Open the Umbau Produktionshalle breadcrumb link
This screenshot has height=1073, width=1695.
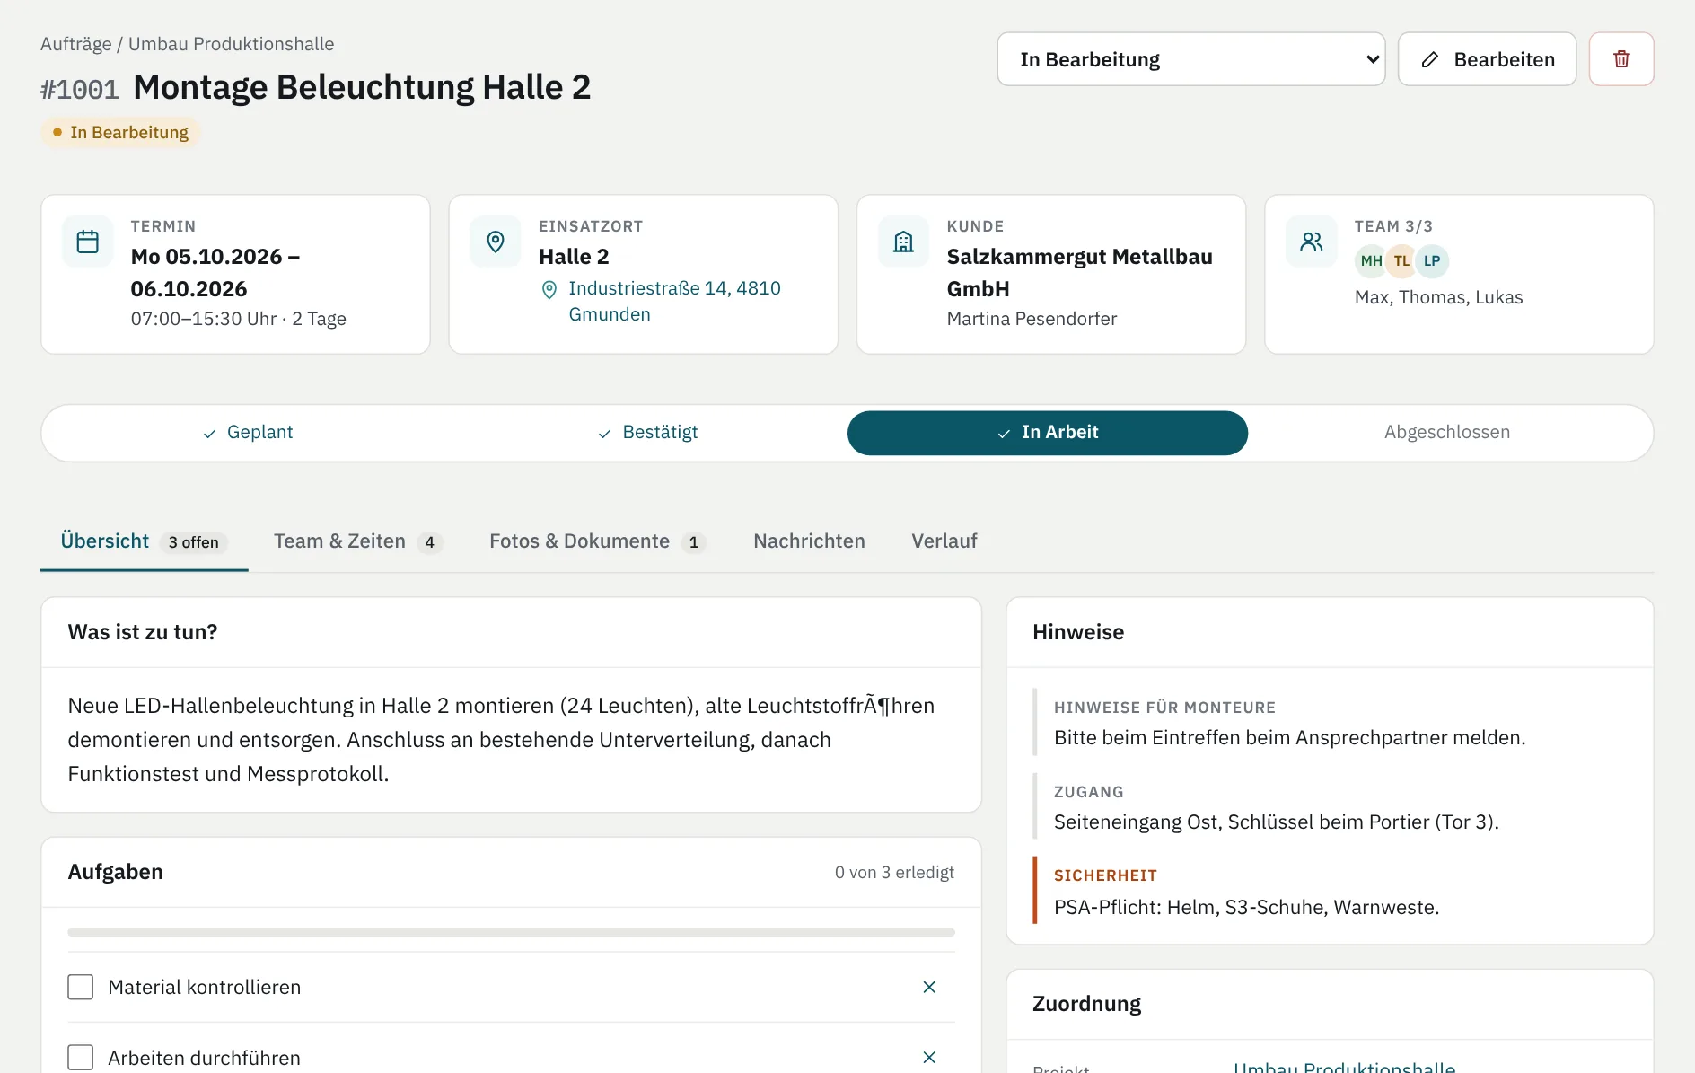[x=231, y=44]
